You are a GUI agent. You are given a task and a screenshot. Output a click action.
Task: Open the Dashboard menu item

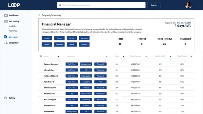[x=14, y=15]
